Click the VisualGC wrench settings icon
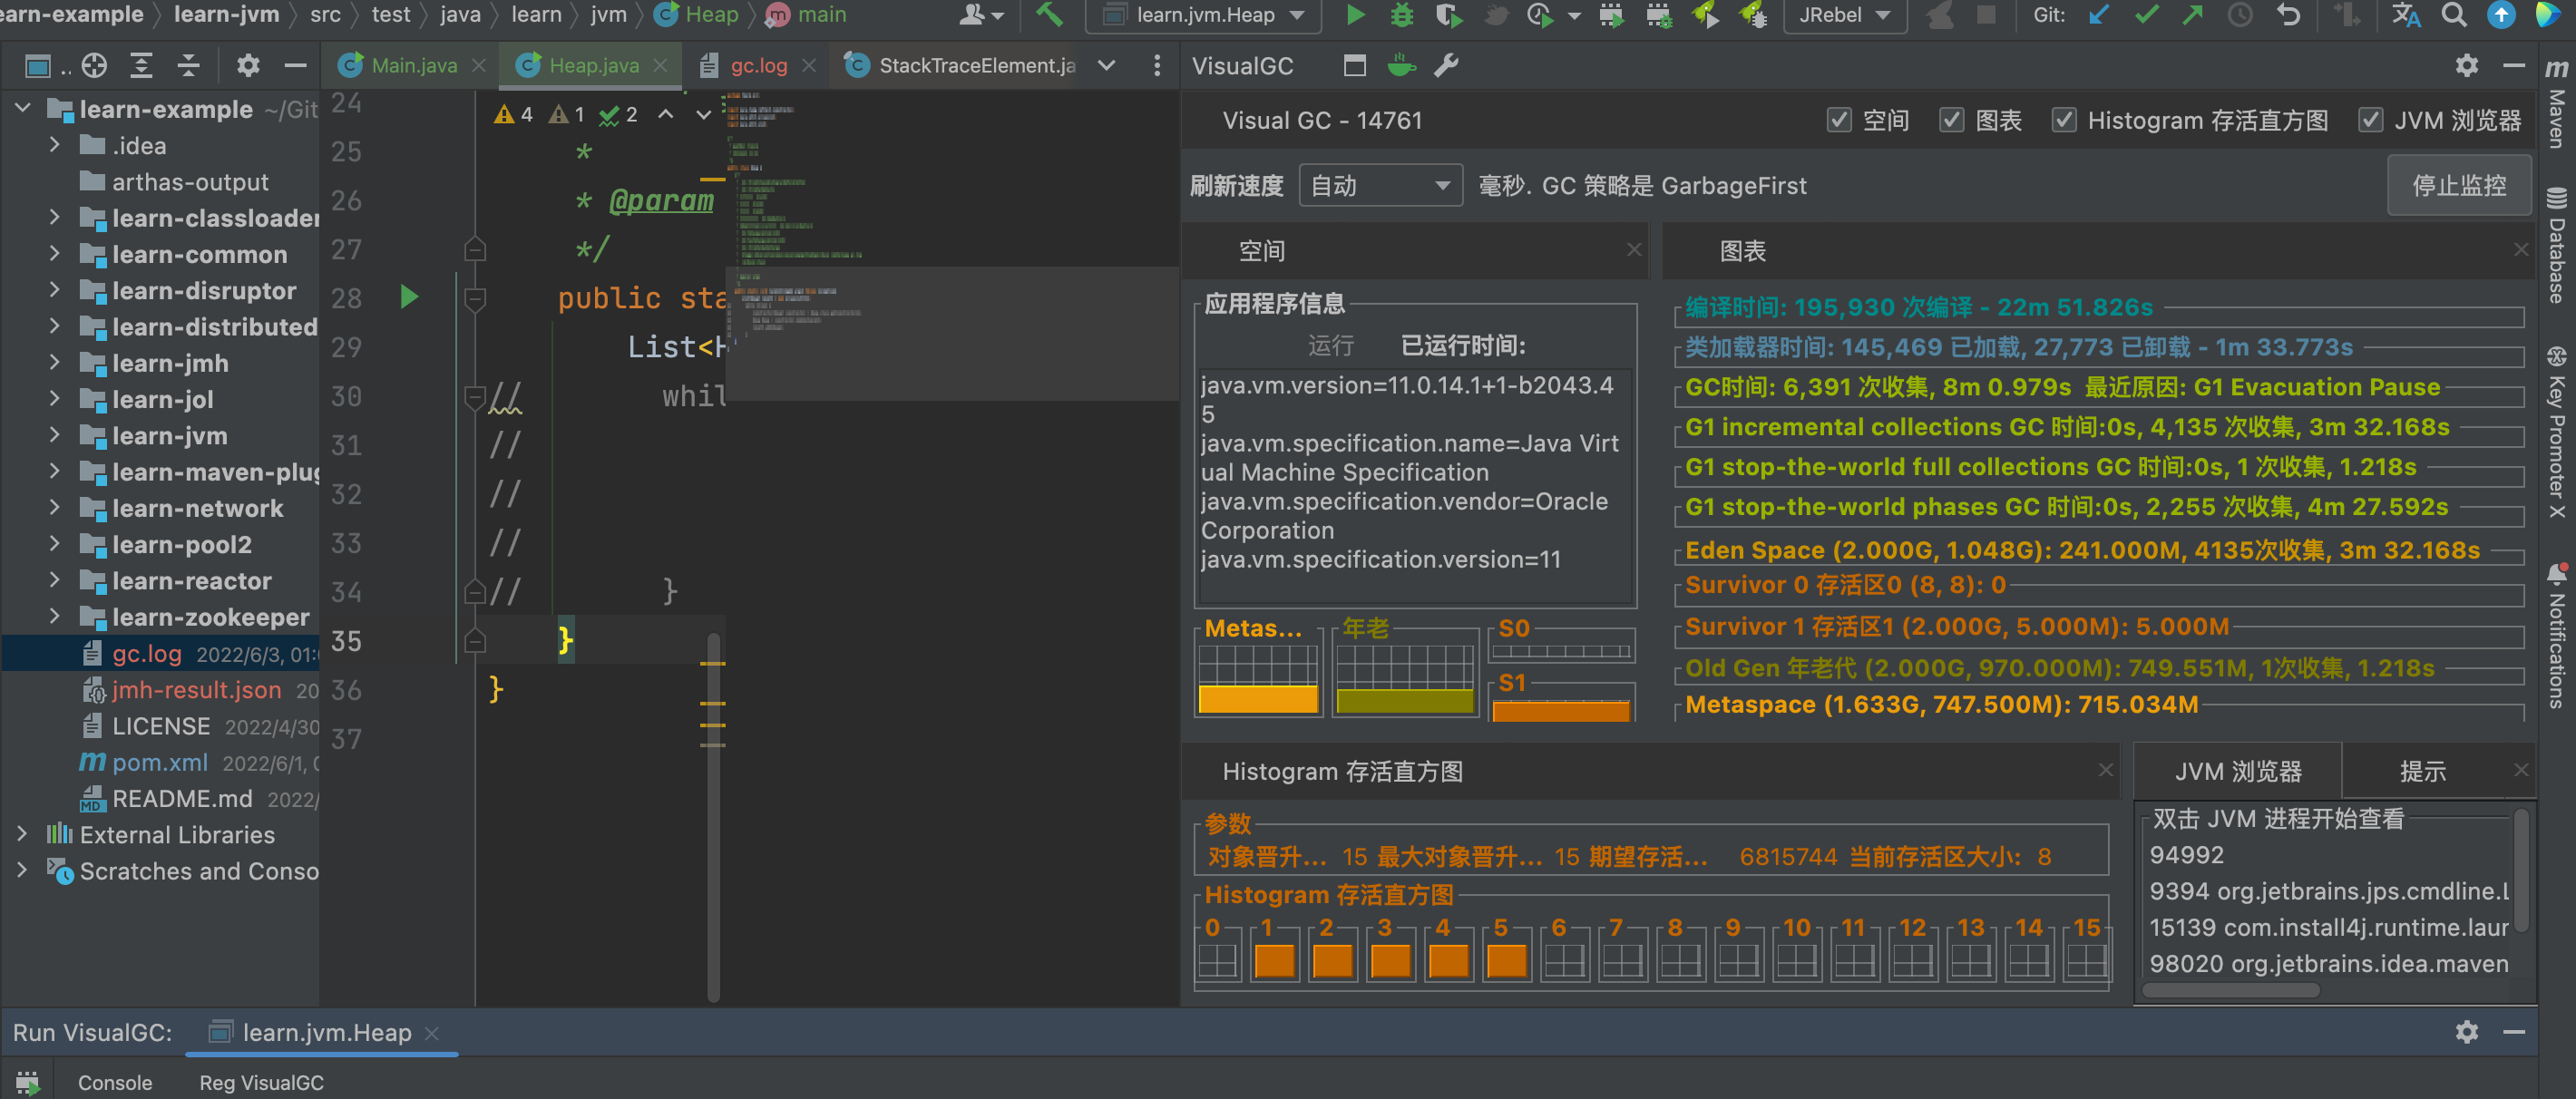This screenshot has height=1099, width=2576. [x=1446, y=66]
